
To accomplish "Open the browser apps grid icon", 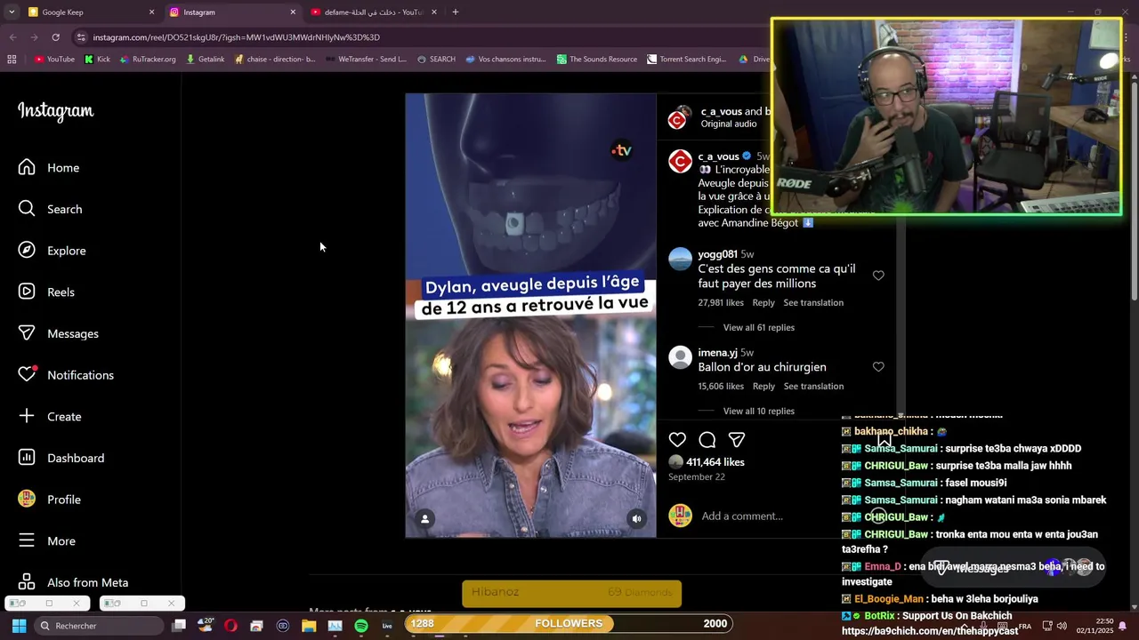I will click(x=12, y=60).
